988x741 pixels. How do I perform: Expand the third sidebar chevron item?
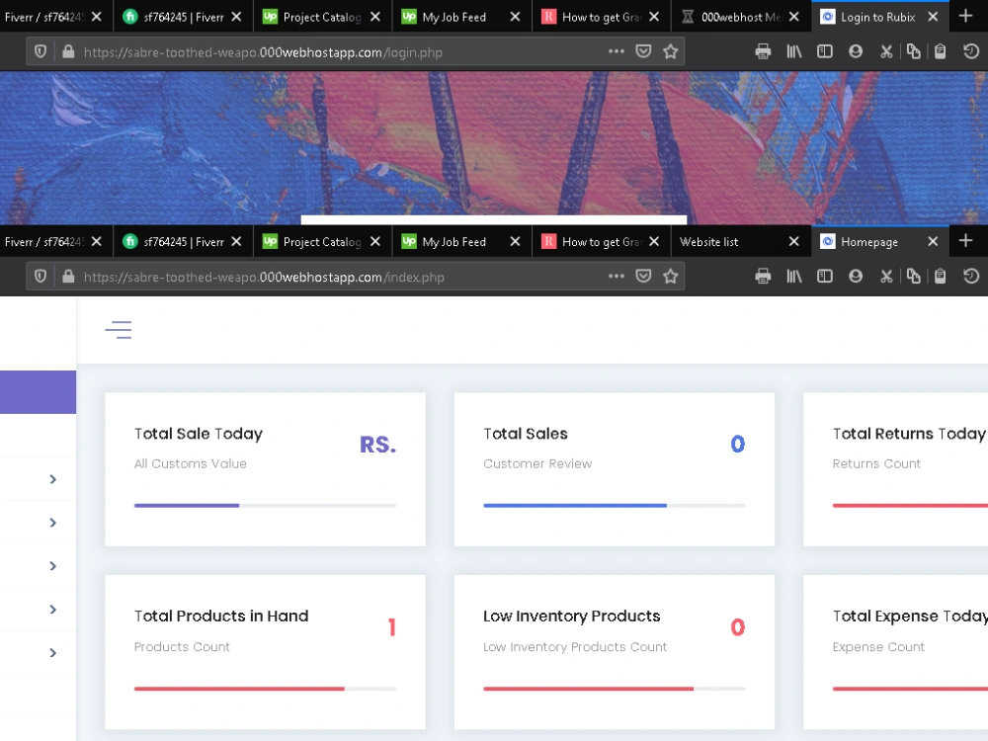pos(53,566)
